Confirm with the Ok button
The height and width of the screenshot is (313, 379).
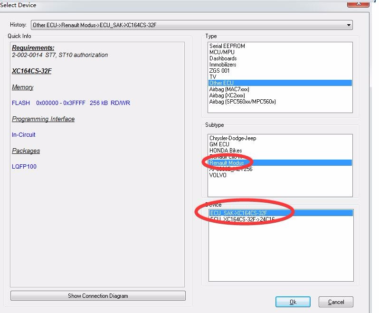click(293, 302)
